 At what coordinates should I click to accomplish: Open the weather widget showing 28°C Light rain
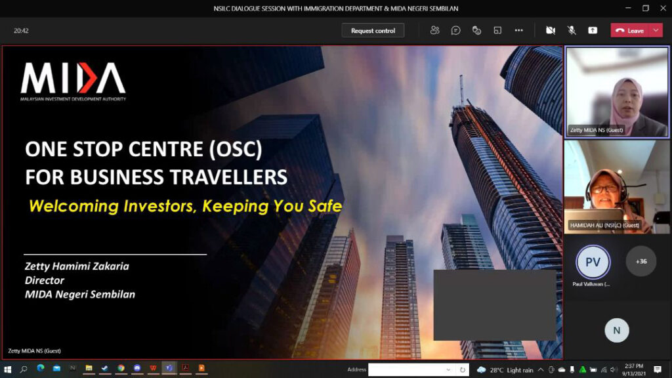tap(505, 370)
